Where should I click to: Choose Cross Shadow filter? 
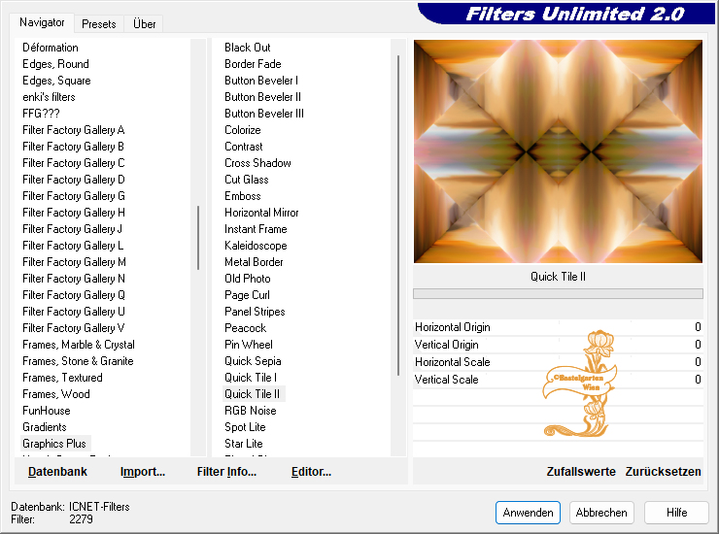(x=257, y=163)
